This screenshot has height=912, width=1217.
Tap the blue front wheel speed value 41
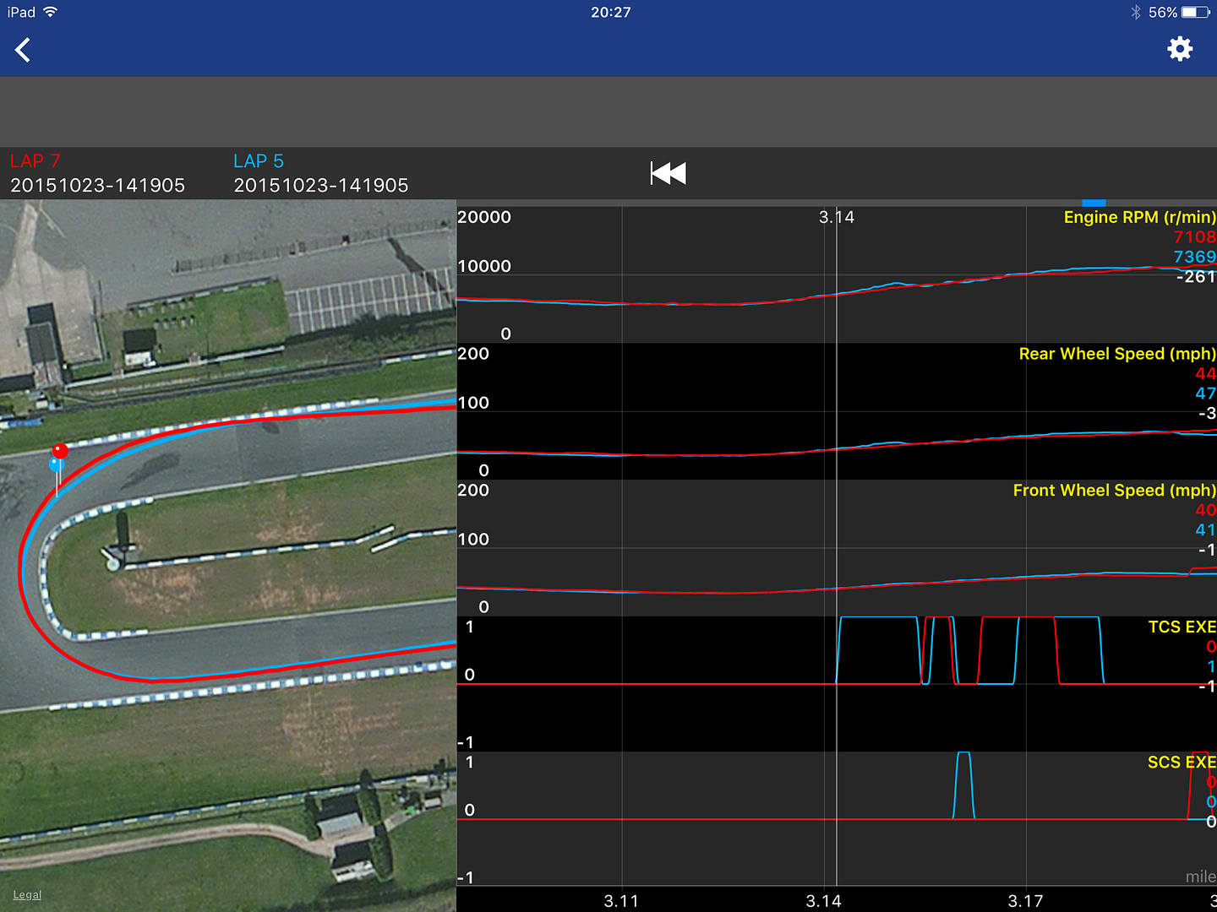coord(1205,530)
